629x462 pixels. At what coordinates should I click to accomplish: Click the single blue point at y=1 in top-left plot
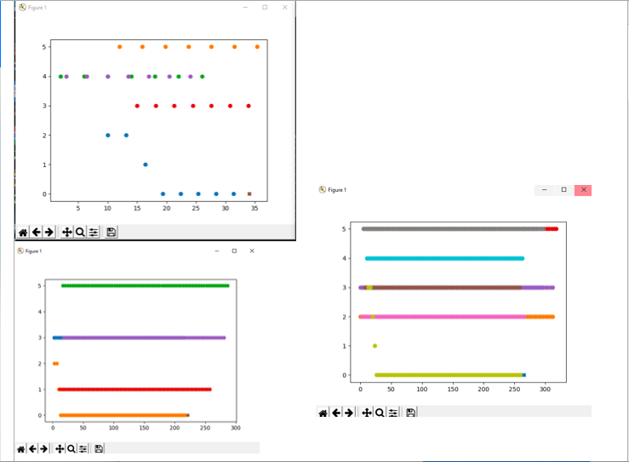click(x=146, y=165)
